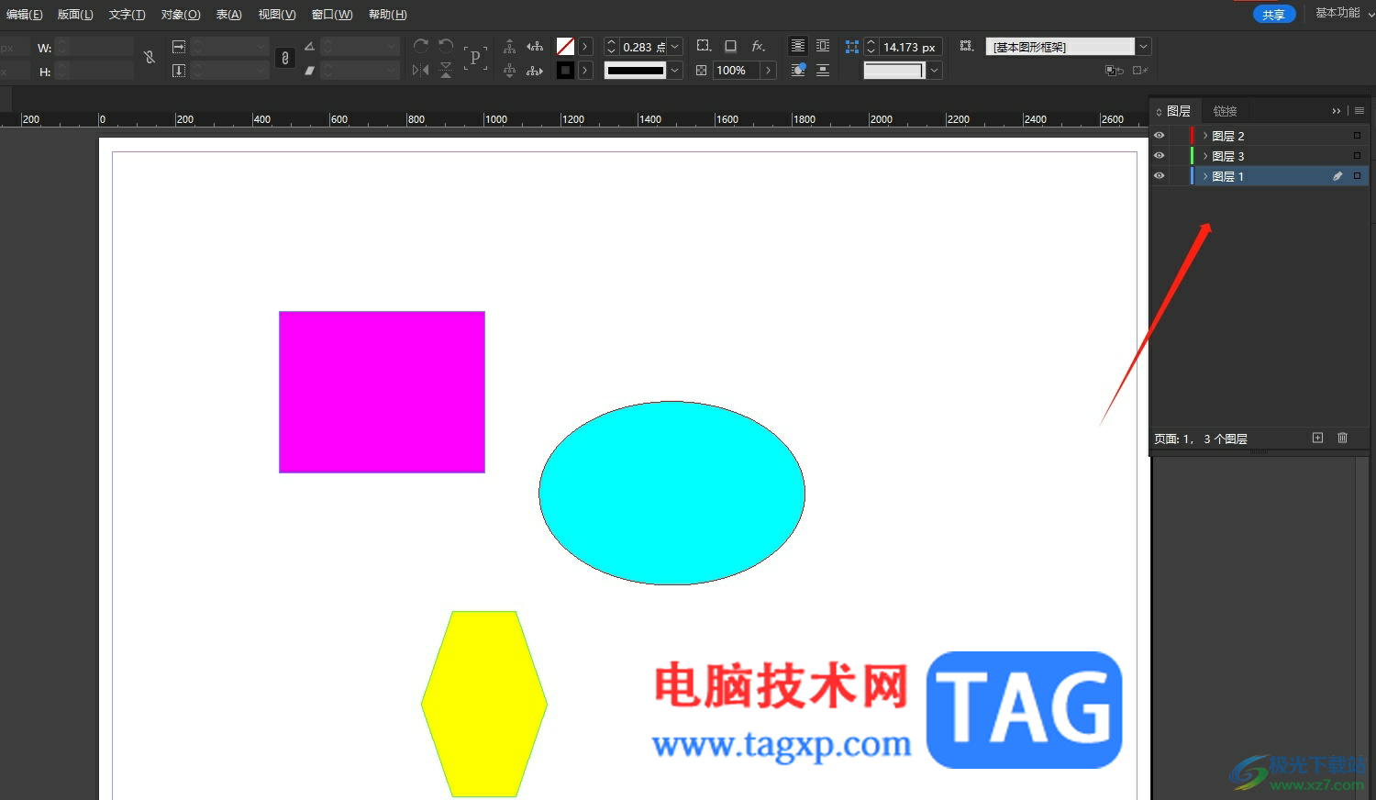1376x800 pixels.
Task: Open the fx effects menu
Action: coord(758,46)
